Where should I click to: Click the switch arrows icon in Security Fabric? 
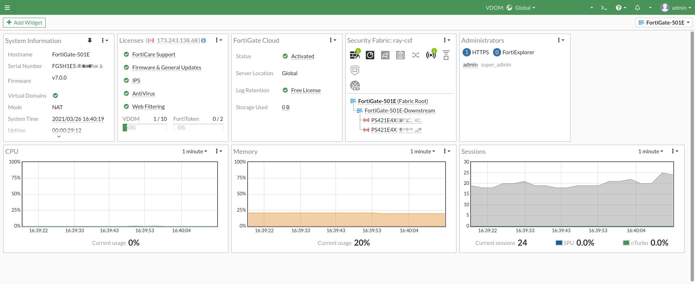pyautogui.click(x=416, y=55)
